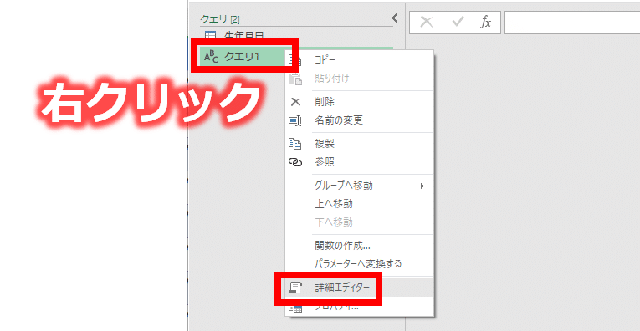This screenshot has height=331, width=640.
Task: Click the rename icon next to 名前の変更
Action: point(295,120)
